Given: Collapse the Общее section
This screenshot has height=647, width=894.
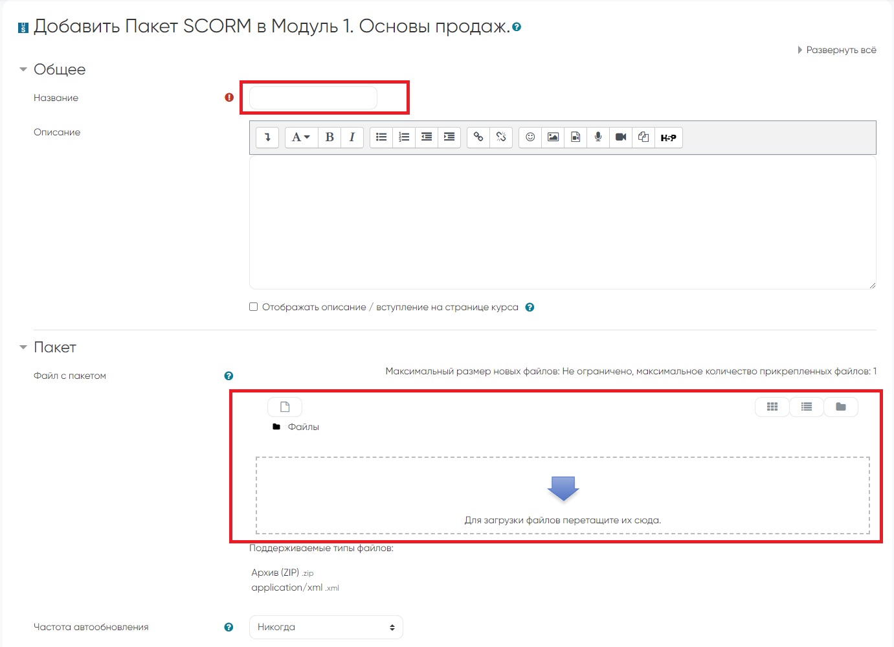Looking at the screenshot, I should pos(23,69).
